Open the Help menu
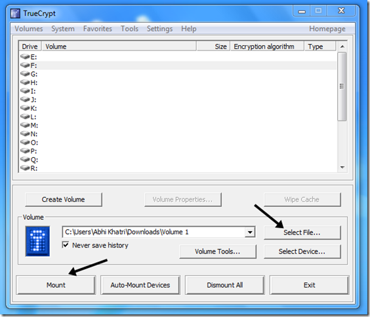Image resolution: width=370 pixels, height=317 pixels. [189, 29]
